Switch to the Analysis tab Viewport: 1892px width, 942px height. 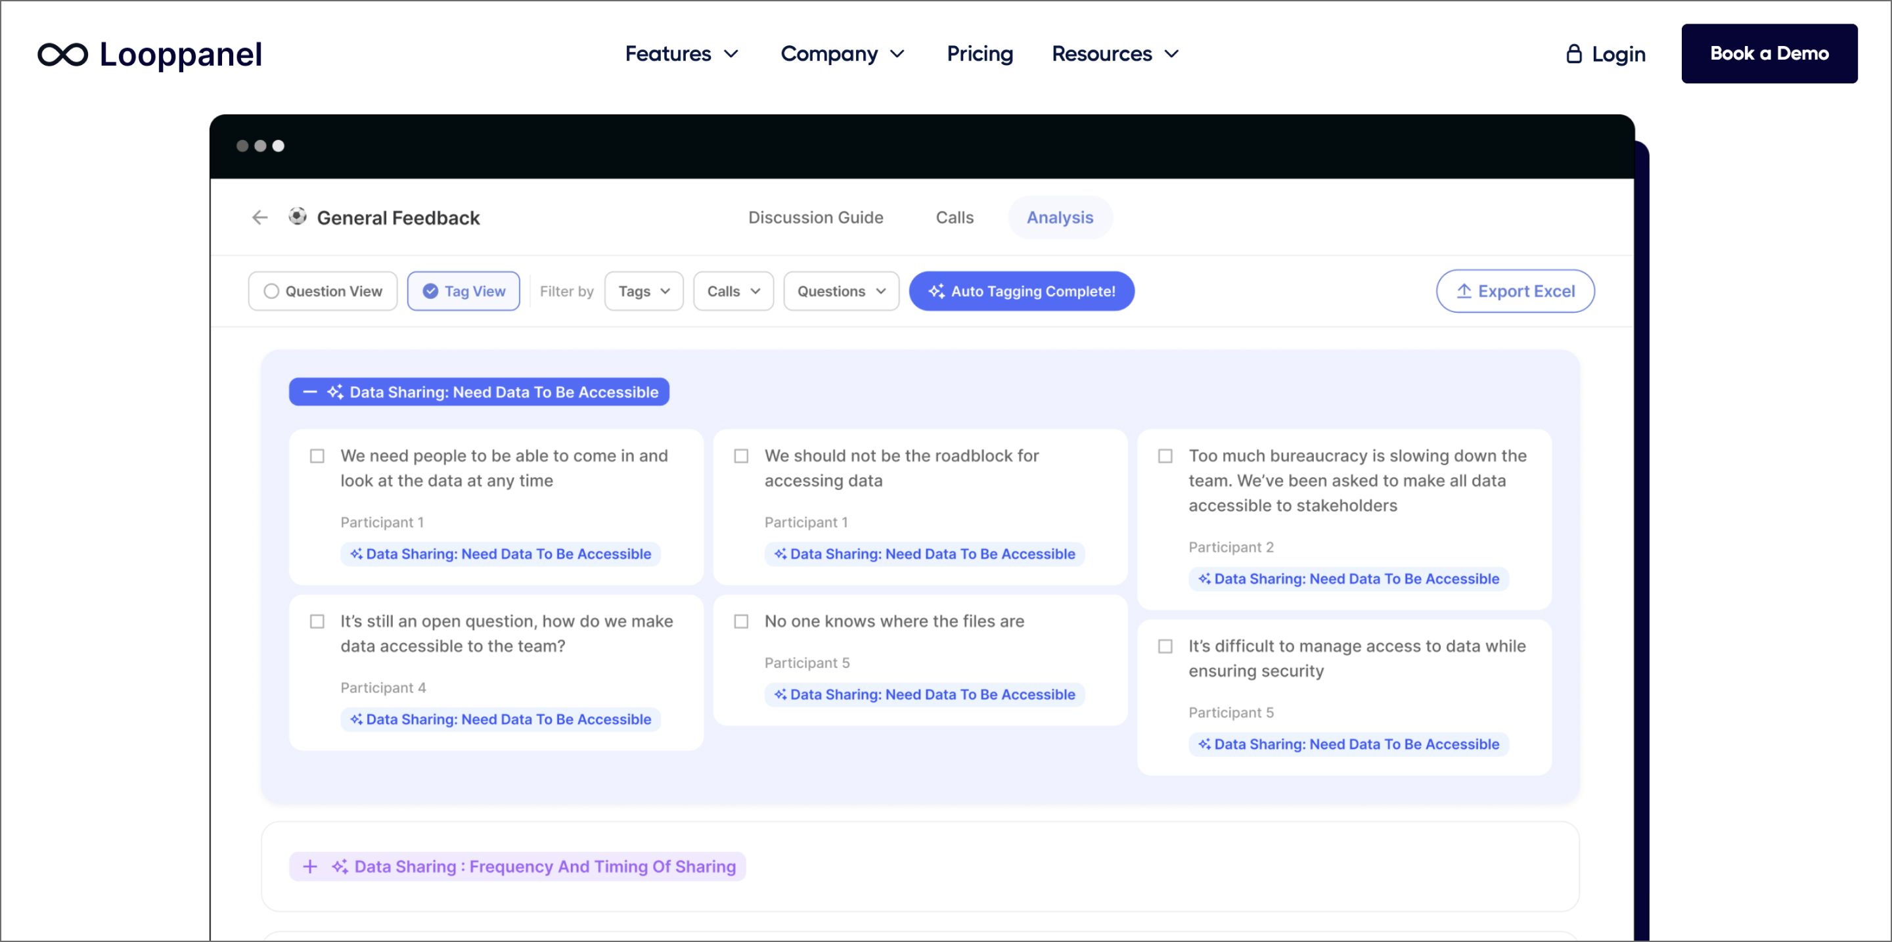1060,217
